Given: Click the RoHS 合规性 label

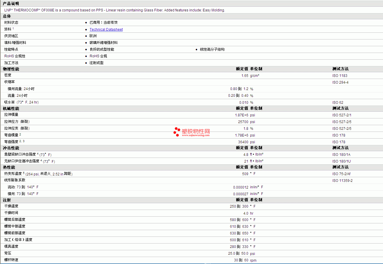Looking at the screenshot, I should [x=15, y=56].
